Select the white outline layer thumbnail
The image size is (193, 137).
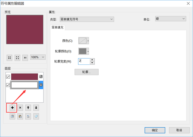24,85
